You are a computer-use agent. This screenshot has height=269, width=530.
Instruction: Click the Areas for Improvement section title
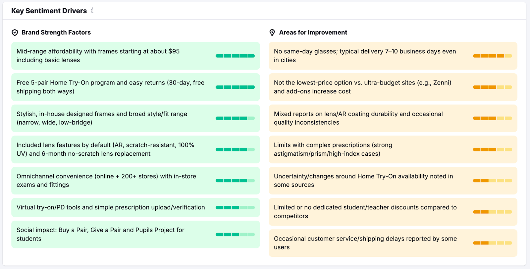(313, 32)
